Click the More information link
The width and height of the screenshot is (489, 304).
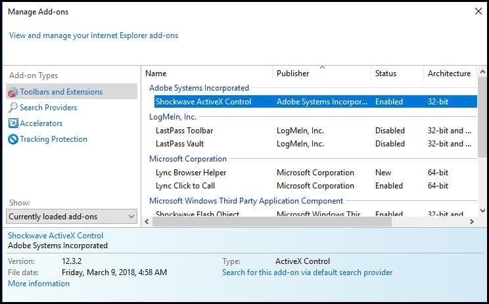(x=39, y=284)
